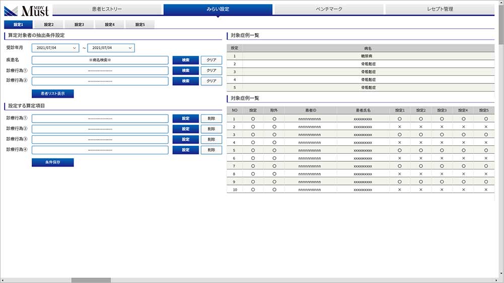The image size is (504, 283).
Task: Click 検索 button for 疾患名
Action: click(185, 60)
